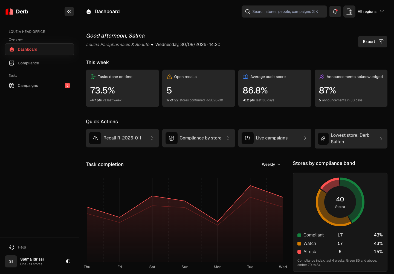Click the Compliance by store icon

point(172,138)
